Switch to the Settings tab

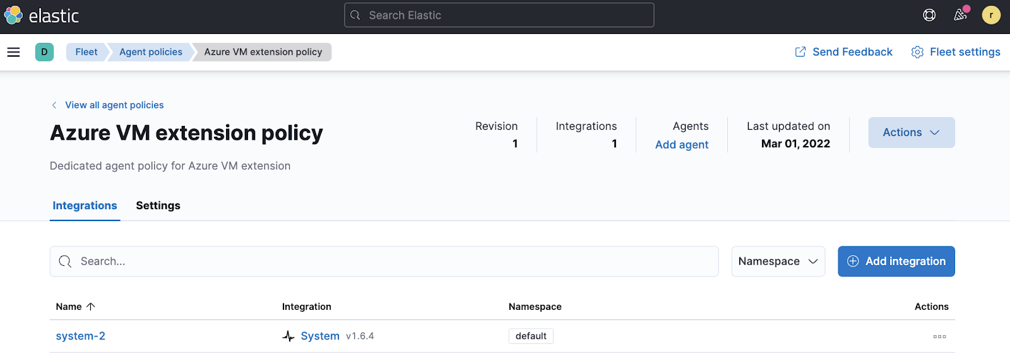pyautogui.click(x=158, y=206)
